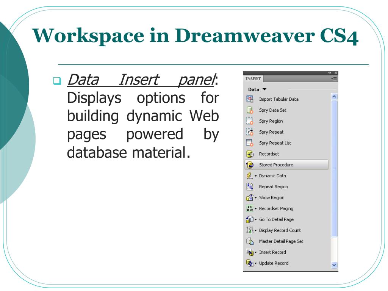Screen dimensions: 388x291
Task: Click the Show Region icon
Action: (x=249, y=197)
